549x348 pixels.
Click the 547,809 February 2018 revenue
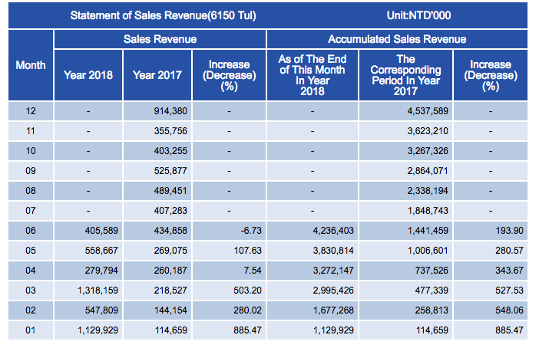point(101,310)
